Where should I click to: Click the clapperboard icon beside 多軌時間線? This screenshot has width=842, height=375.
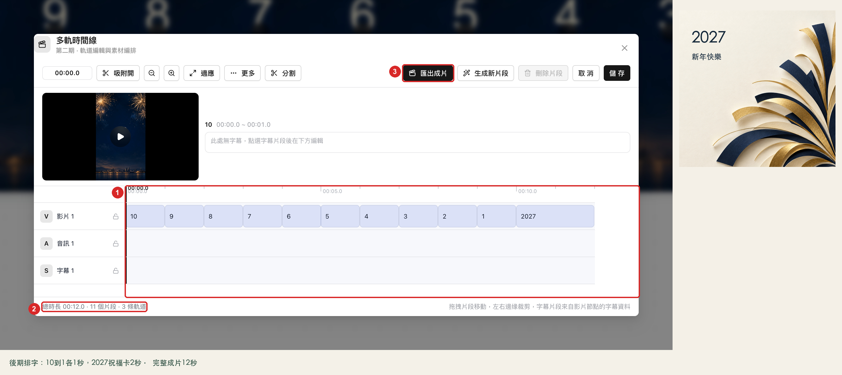tap(42, 45)
